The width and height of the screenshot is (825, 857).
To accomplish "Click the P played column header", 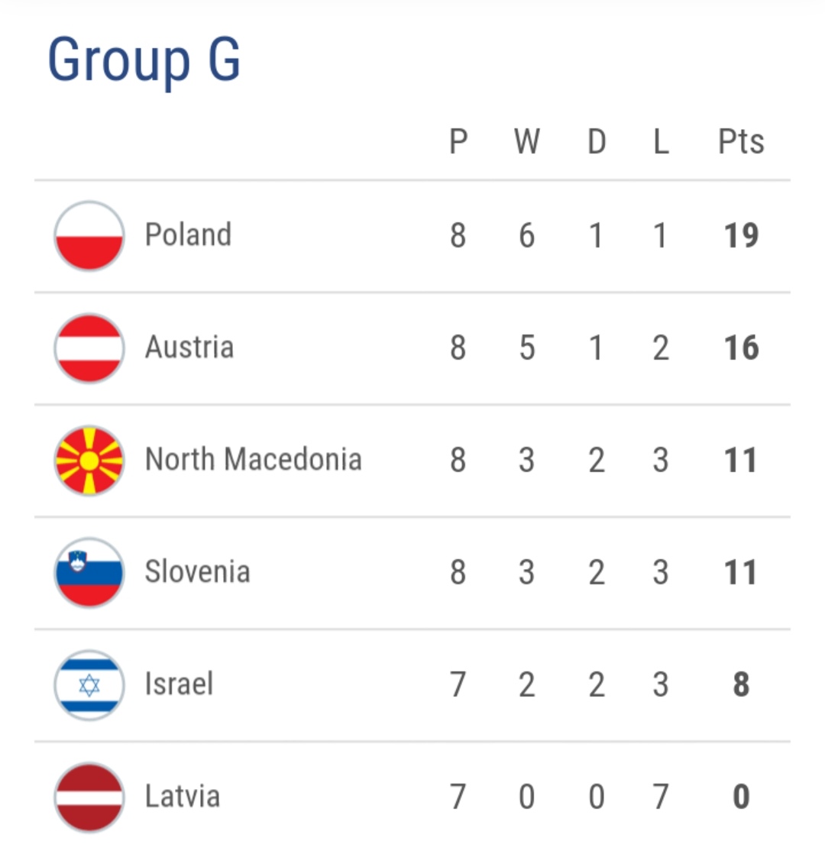I will click(458, 142).
